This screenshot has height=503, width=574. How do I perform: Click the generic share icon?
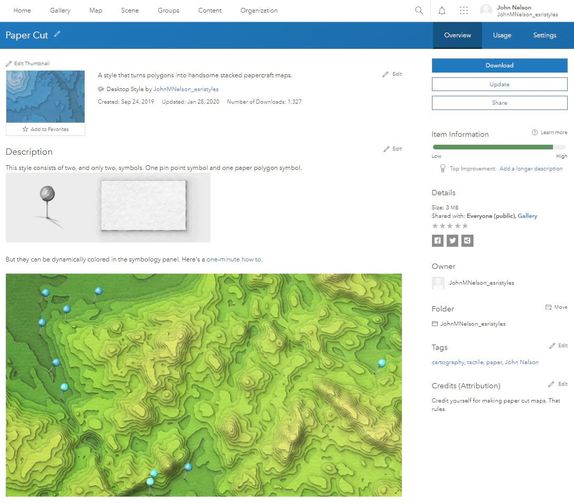(x=468, y=240)
